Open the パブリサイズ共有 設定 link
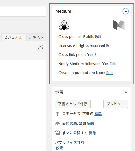Screen dimensions: 135x151 (x=59, y=148)
